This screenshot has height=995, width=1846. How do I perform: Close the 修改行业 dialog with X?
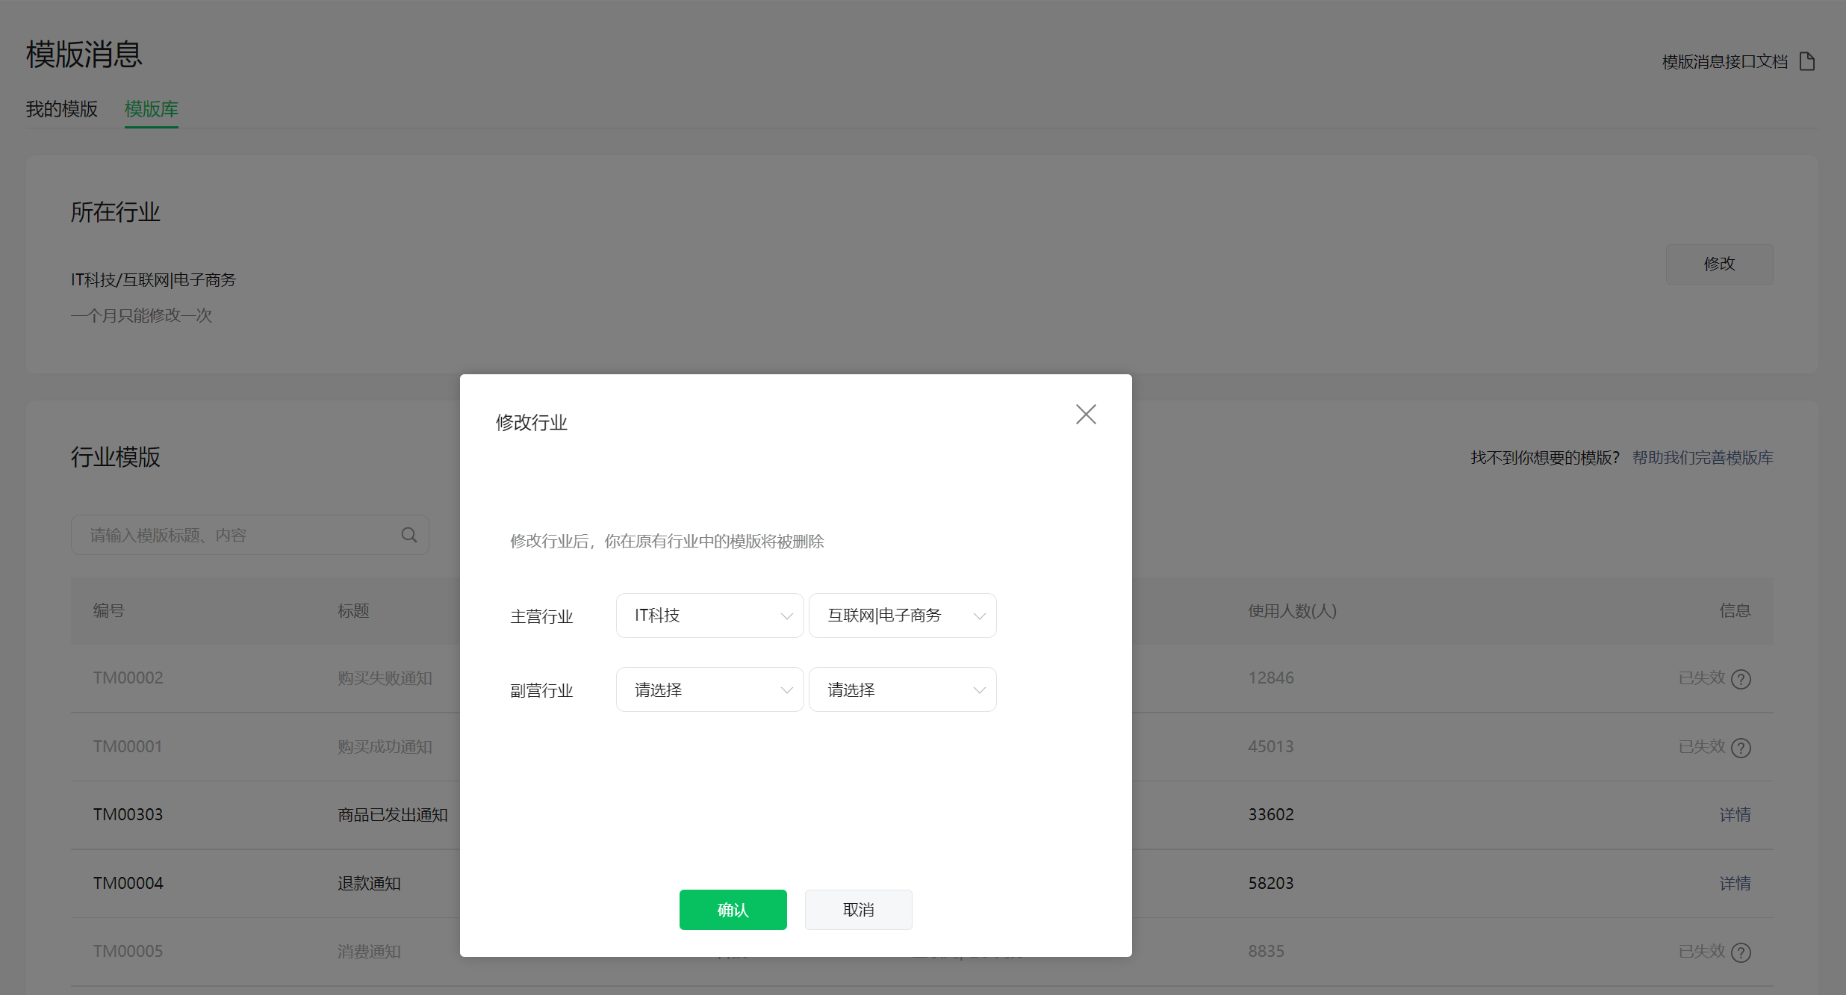click(x=1086, y=415)
